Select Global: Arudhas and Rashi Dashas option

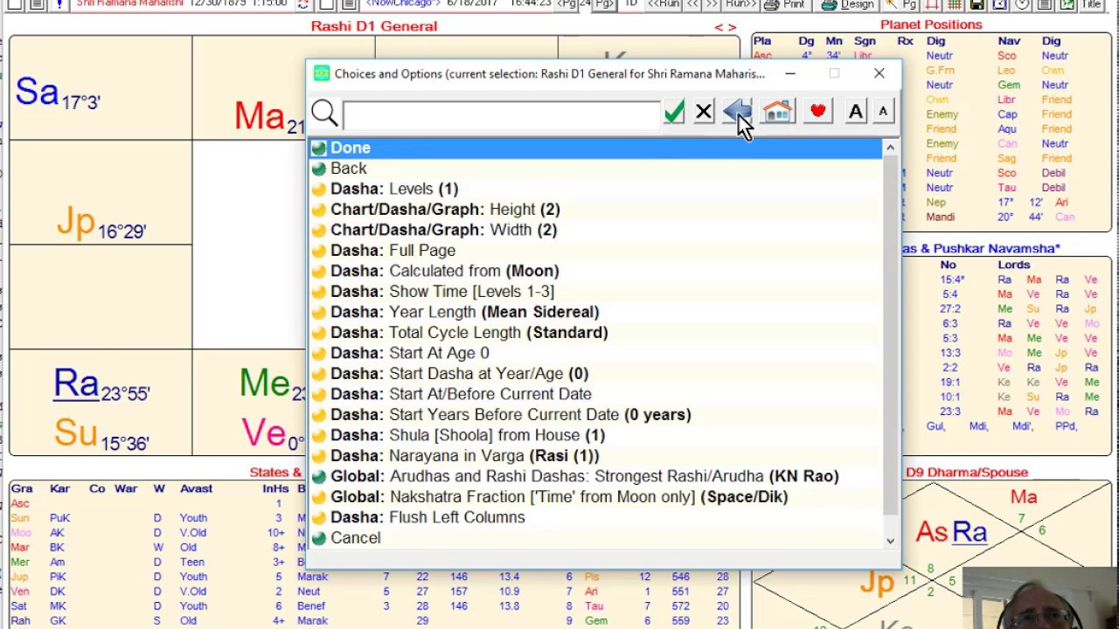(x=596, y=476)
